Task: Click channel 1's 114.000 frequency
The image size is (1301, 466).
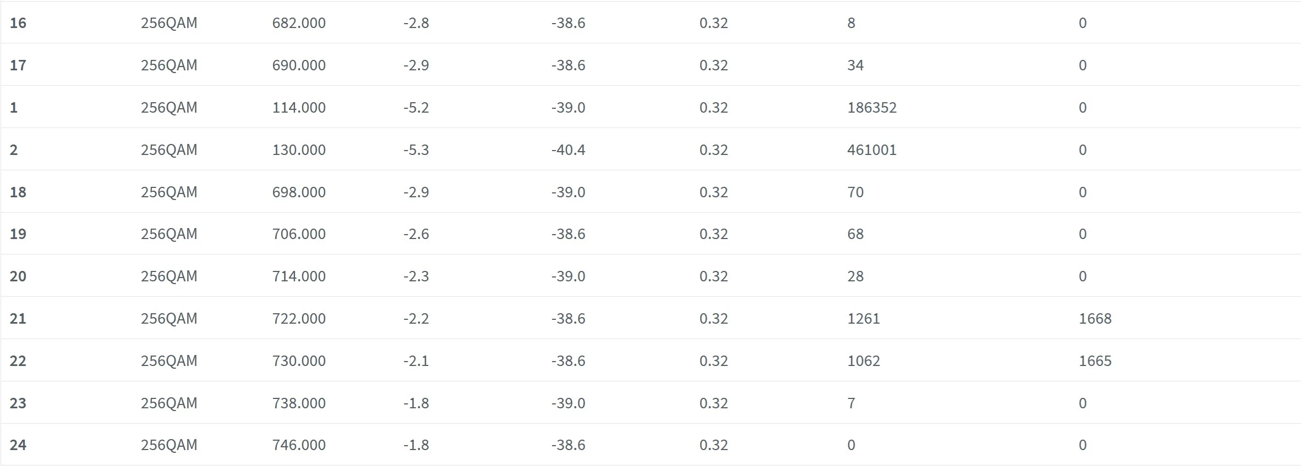Action: [299, 108]
